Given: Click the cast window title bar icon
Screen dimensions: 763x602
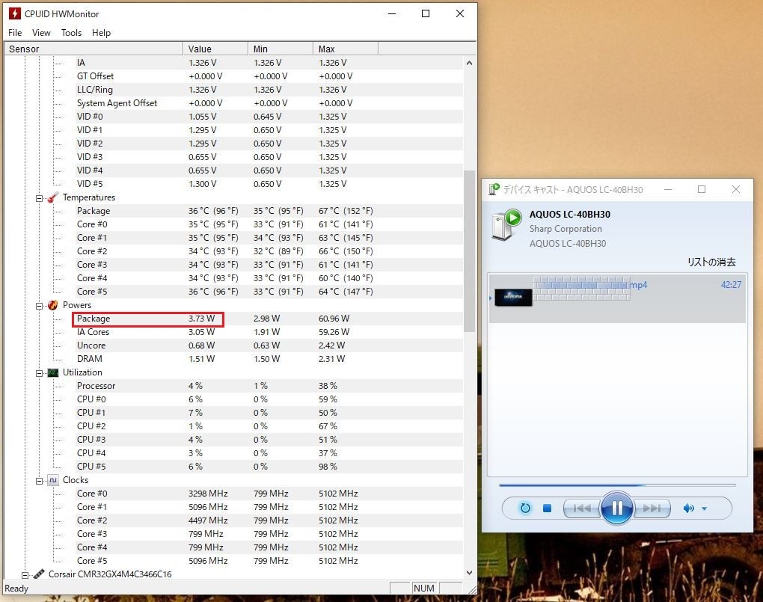Looking at the screenshot, I should (x=494, y=188).
